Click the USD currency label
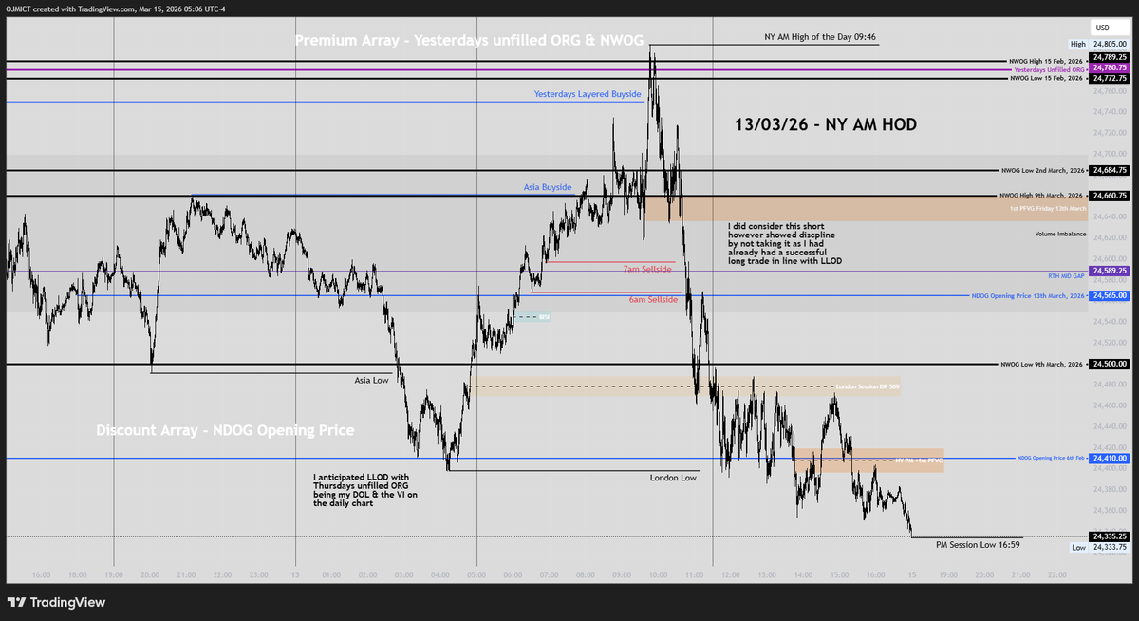This screenshot has height=621, width=1139. click(x=1101, y=28)
